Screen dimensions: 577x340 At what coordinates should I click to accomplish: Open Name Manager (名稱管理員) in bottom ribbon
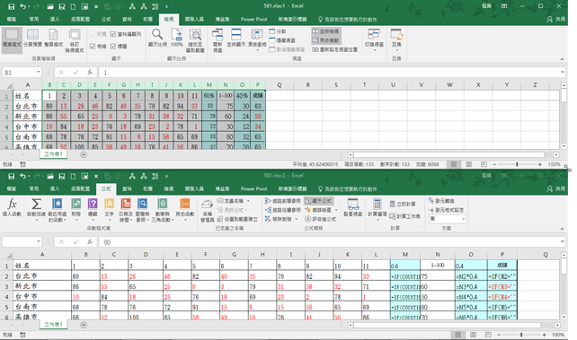(208, 211)
